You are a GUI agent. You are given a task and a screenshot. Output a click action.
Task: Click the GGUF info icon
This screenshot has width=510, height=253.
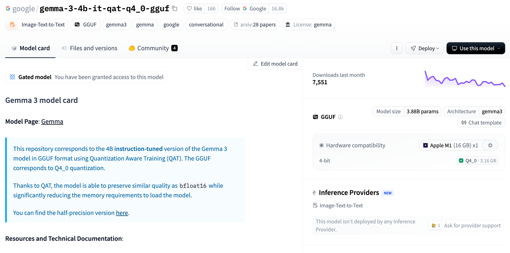(340, 117)
